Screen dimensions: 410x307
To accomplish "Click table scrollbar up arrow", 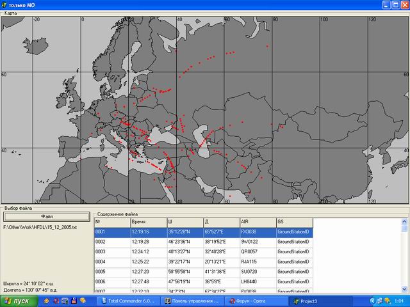I will click(x=404, y=222).
